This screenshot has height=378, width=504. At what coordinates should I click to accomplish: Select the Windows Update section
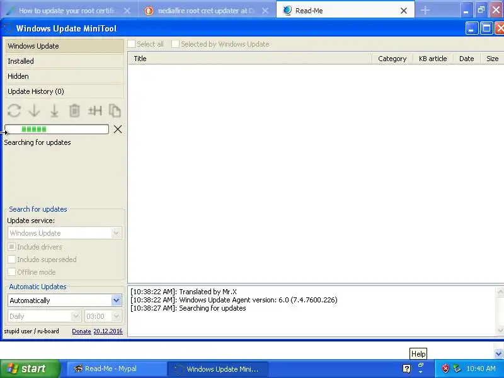[x=65, y=46]
